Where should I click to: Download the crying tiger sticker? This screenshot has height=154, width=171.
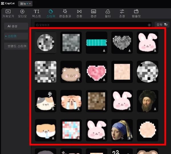pos(79,109)
